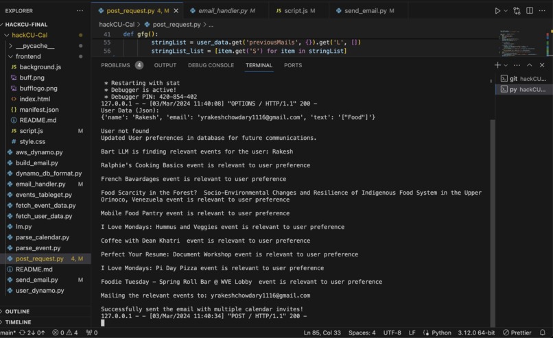Change file encoding UTF-8

[392, 333]
